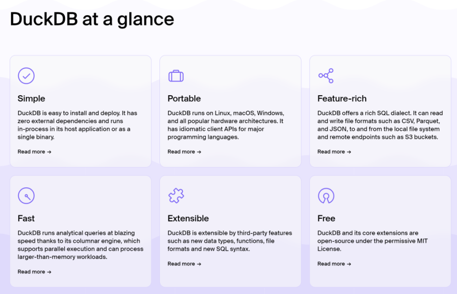This screenshot has height=294, width=457.
Task: Click the suitcase icon above Portable
Action: (x=176, y=76)
